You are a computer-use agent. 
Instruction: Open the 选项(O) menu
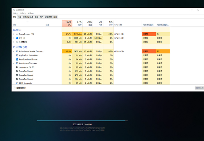point(23,13)
